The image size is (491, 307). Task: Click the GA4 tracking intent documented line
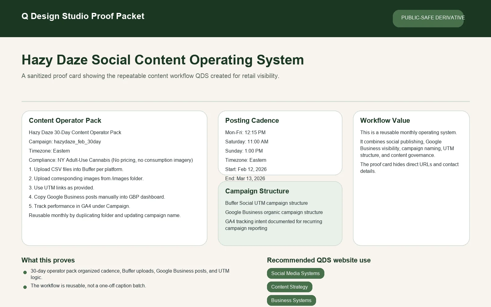(274, 225)
